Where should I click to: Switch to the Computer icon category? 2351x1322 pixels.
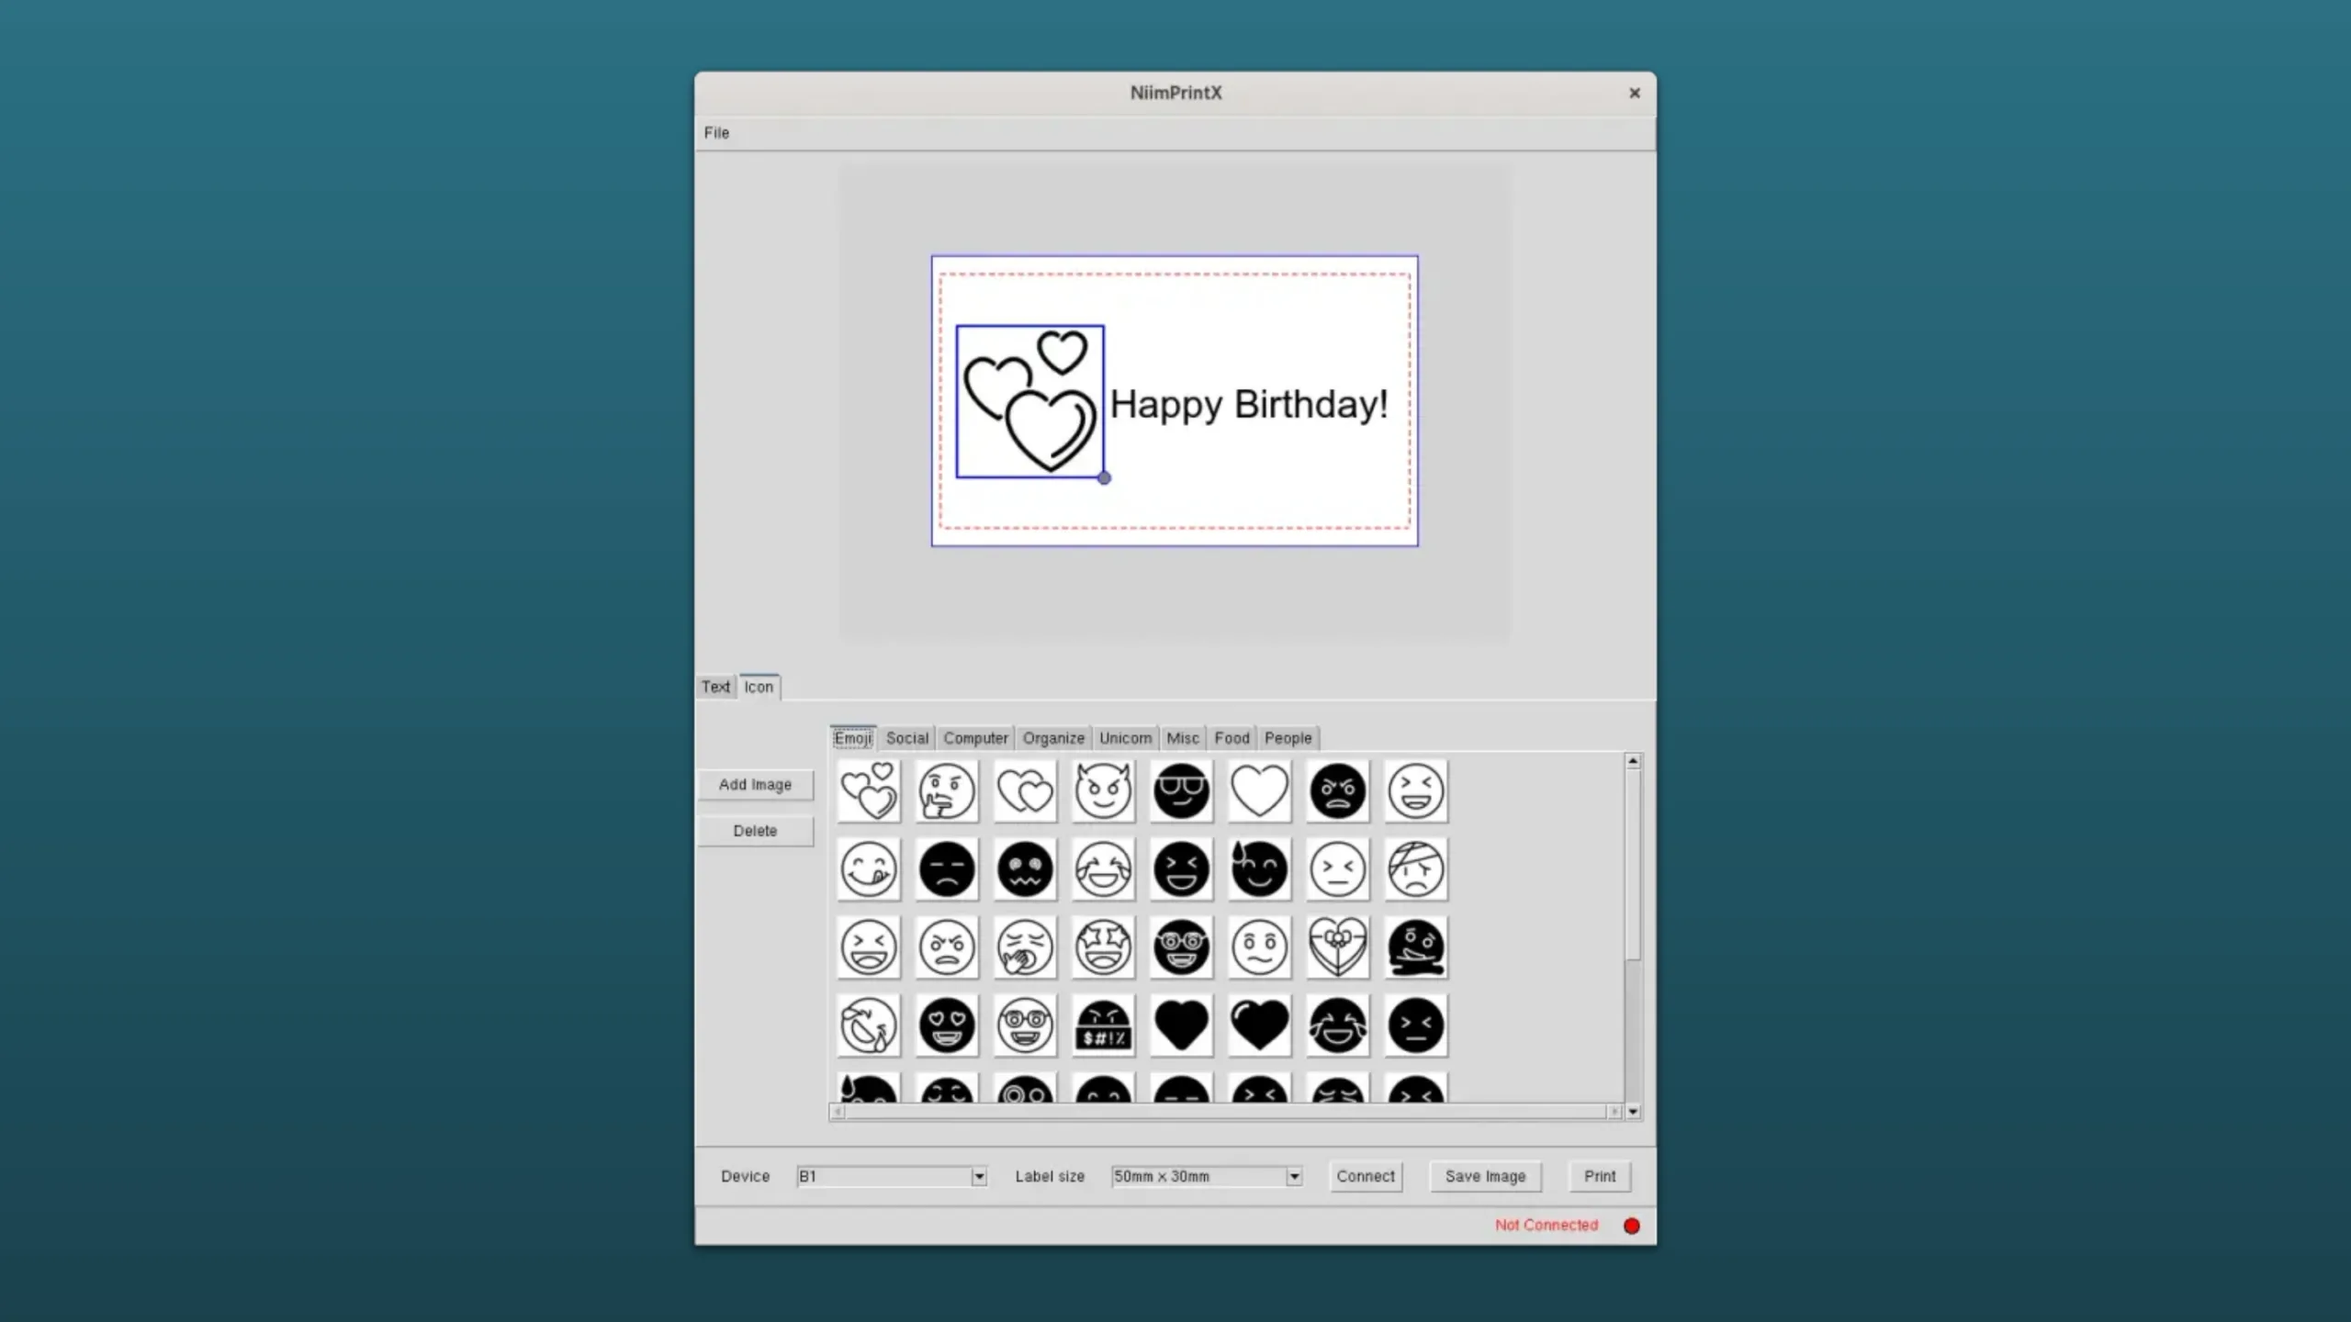coord(975,738)
